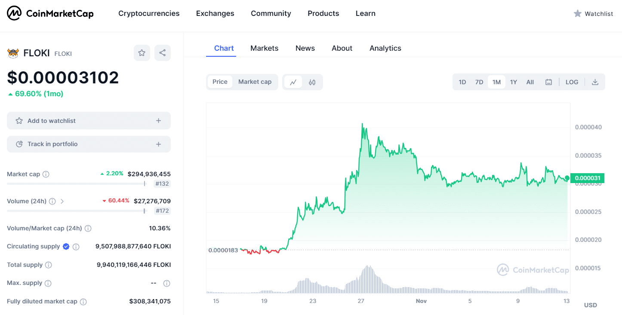Switch to the Analytics tab
This screenshot has height=315, width=622.
pyautogui.click(x=385, y=48)
